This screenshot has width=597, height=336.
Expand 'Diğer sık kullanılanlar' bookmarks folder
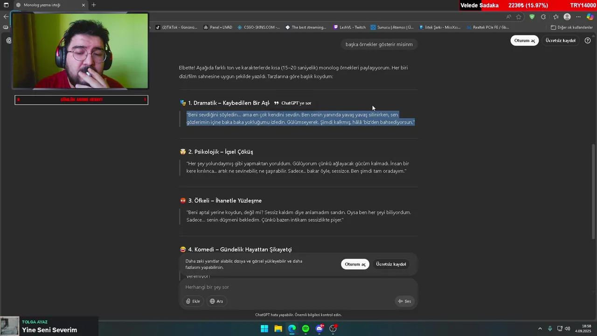click(x=572, y=28)
